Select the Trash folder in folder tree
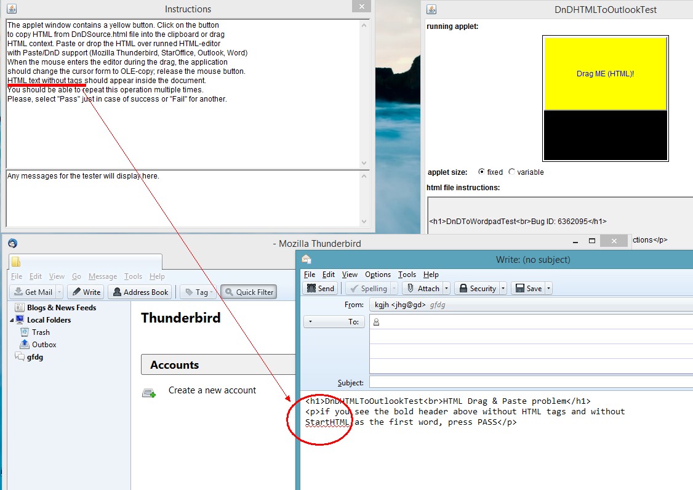The image size is (693, 490). [41, 332]
